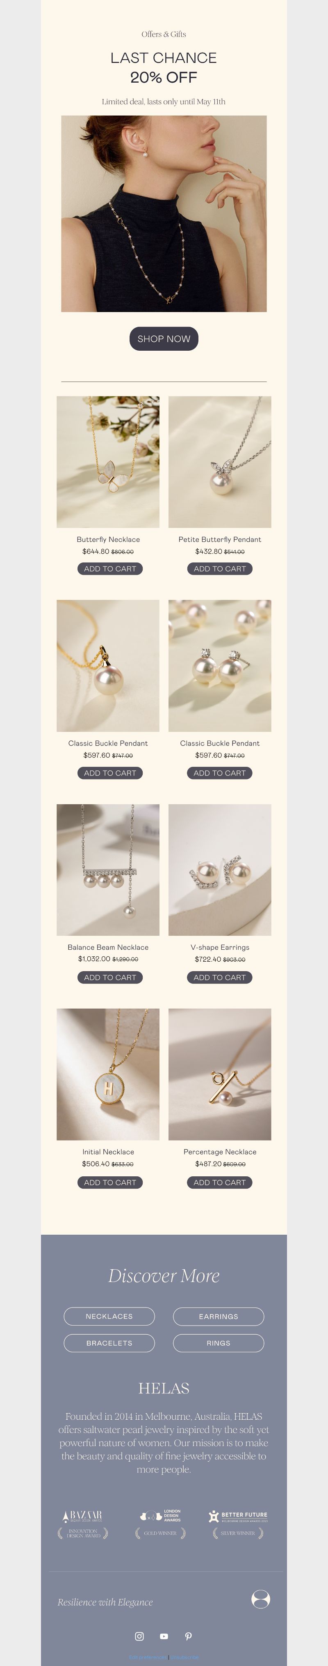Open the NECKLACES category
The width and height of the screenshot is (328, 1666).
[x=109, y=1315]
